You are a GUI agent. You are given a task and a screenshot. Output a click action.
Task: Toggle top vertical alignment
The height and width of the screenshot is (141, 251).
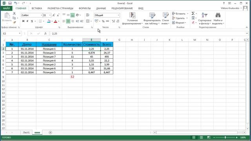(64, 15)
